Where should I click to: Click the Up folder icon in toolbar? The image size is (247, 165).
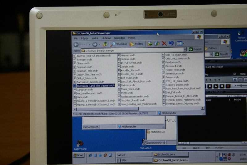(105, 44)
